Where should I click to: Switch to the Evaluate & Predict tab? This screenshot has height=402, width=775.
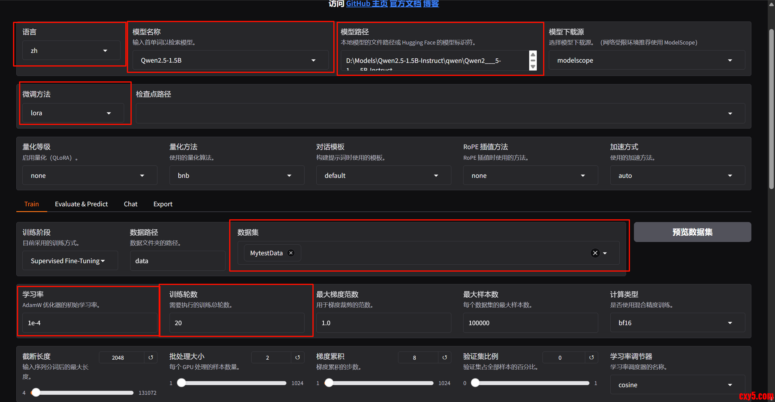click(x=81, y=204)
